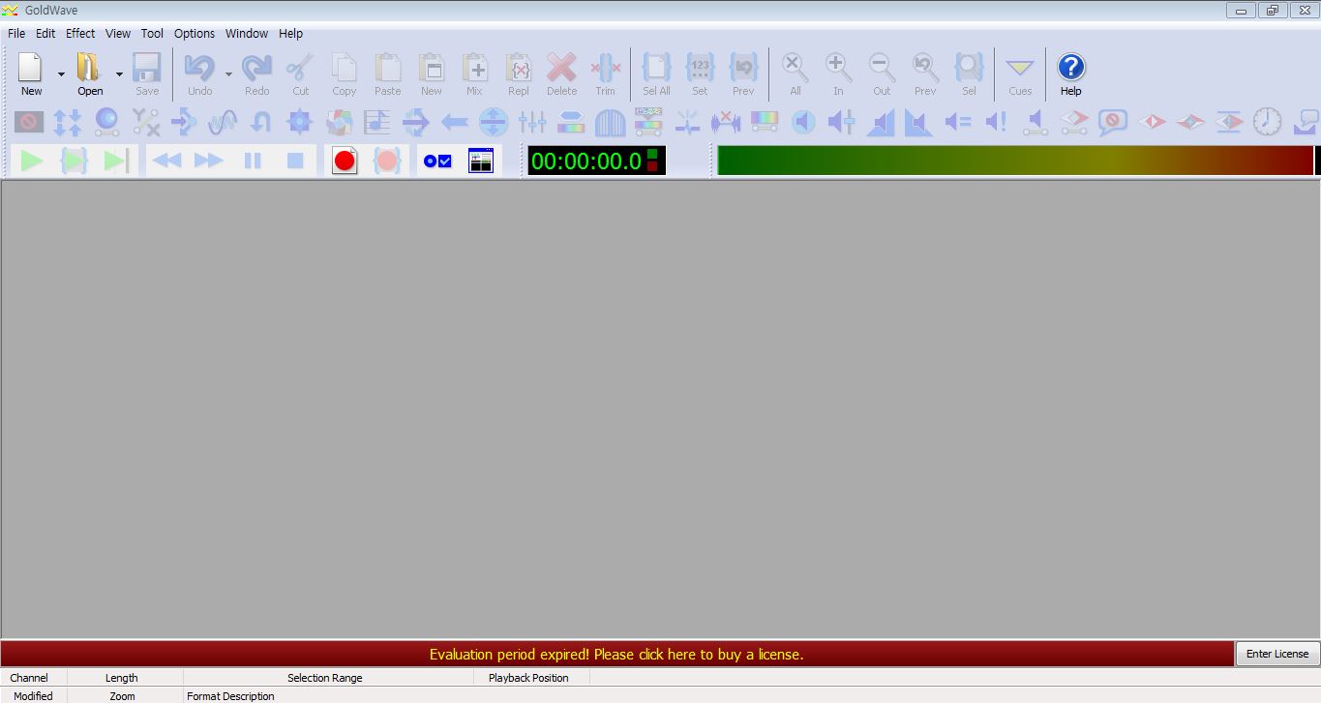Click the Undo toolbar icon

pyautogui.click(x=199, y=73)
